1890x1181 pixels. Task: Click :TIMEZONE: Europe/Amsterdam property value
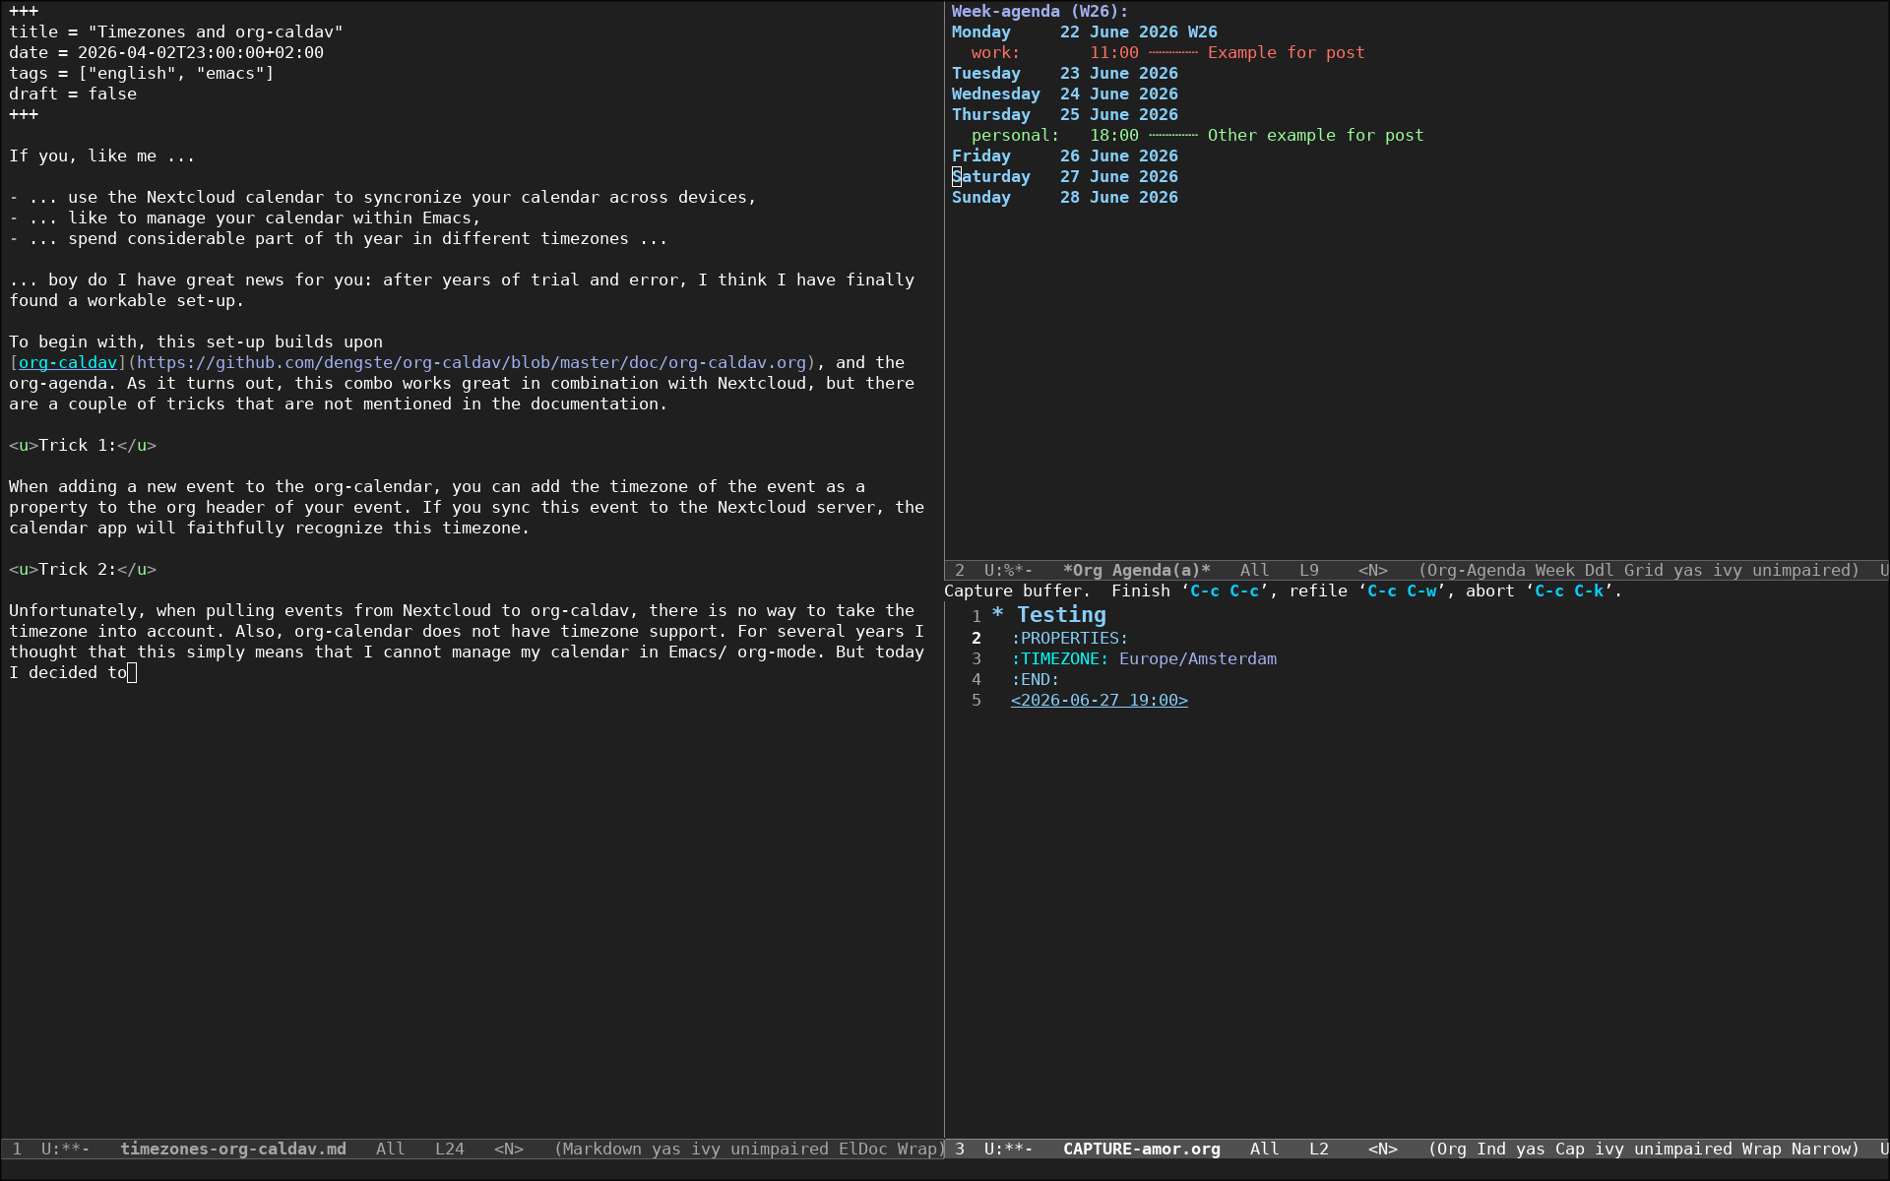[x=1197, y=658]
